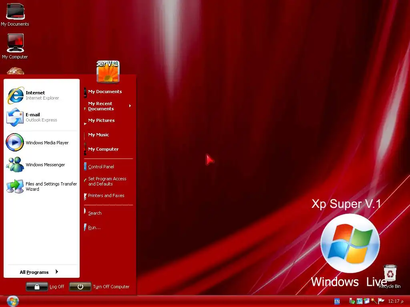Expand My Recent Documents submenu arrow

(x=130, y=106)
